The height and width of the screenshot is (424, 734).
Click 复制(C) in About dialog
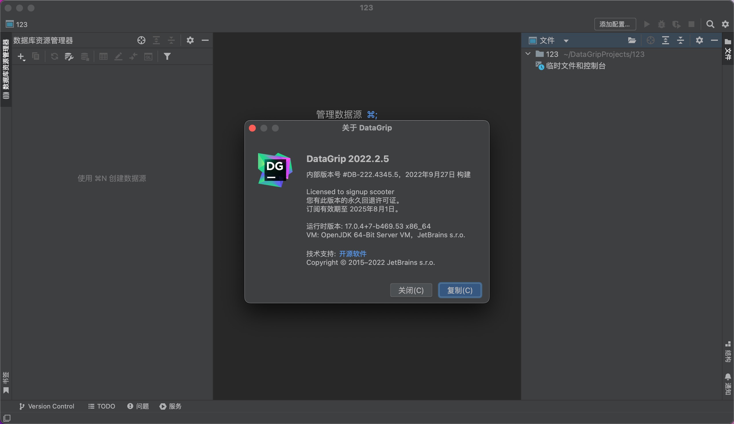460,290
